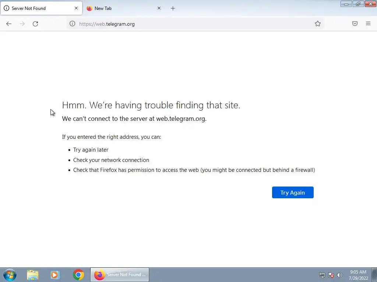
Task: Click the forward navigation arrow
Action: click(22, 24)
